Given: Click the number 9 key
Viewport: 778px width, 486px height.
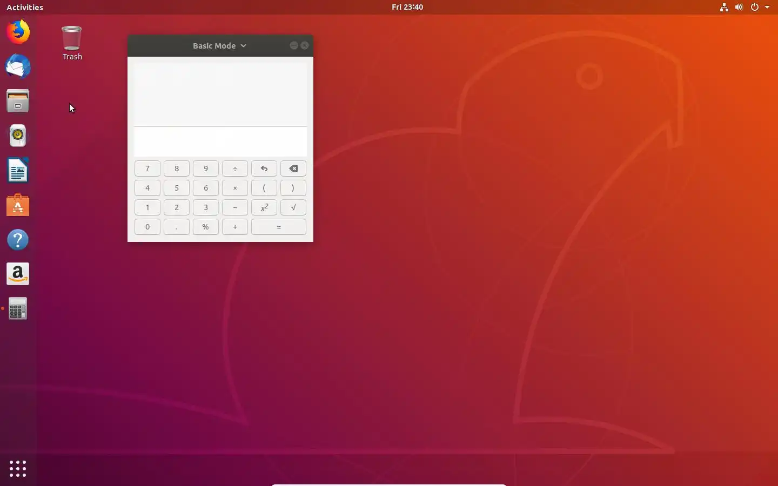Looking at the screenshot, I should 206,168.
